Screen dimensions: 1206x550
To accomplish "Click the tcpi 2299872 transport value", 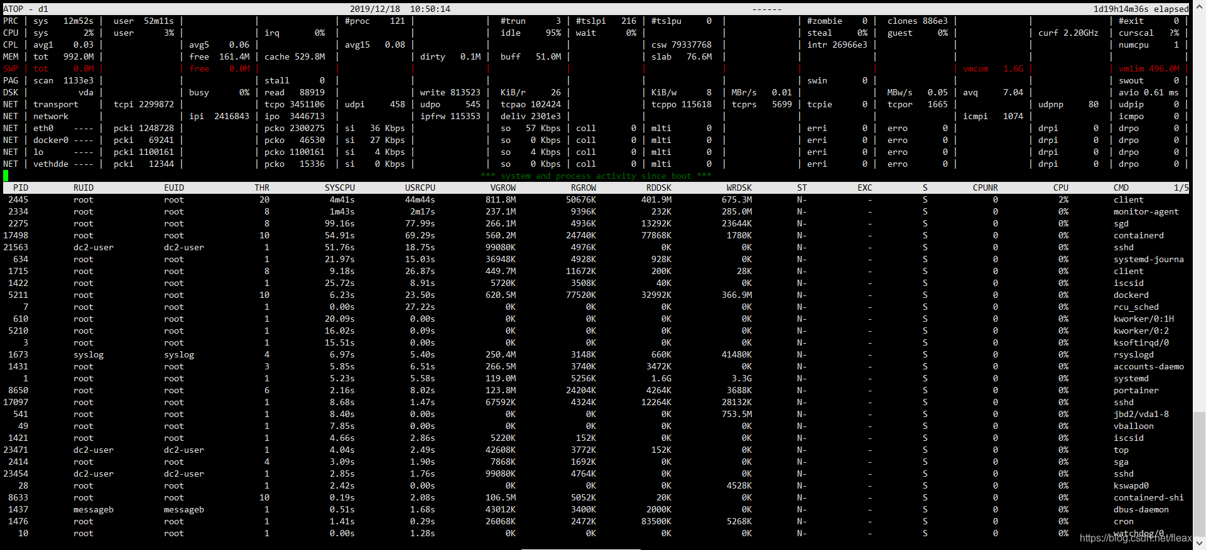I will (x=144, y=104).
